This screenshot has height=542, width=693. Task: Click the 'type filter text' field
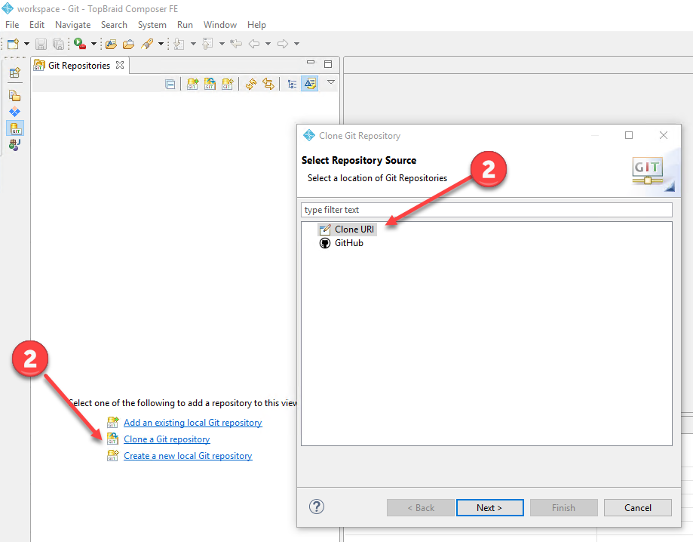(x=486, y=210)
